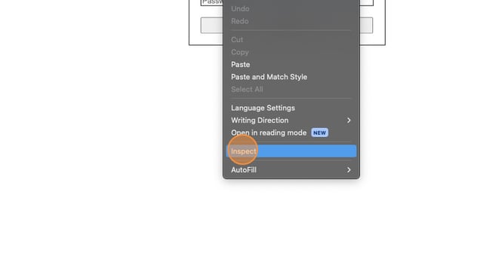Image resolution: width=486 pixels, height=271 pixels.
Task: Click the disabled Copy entry
Action: pyautogui.click(x=291, y=52)
